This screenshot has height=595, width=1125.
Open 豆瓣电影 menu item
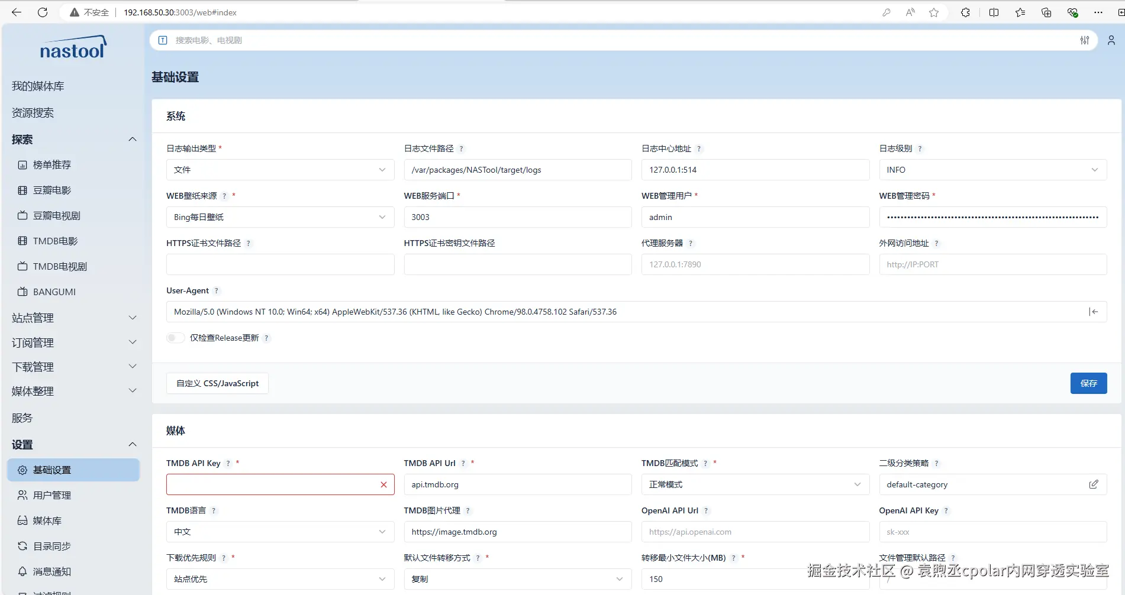pyautogui.click(x=52, y=190)
